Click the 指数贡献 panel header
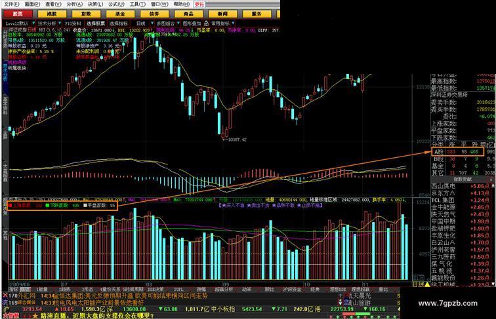The height and width of the screenshot is (319, 496). coord(462,179)
